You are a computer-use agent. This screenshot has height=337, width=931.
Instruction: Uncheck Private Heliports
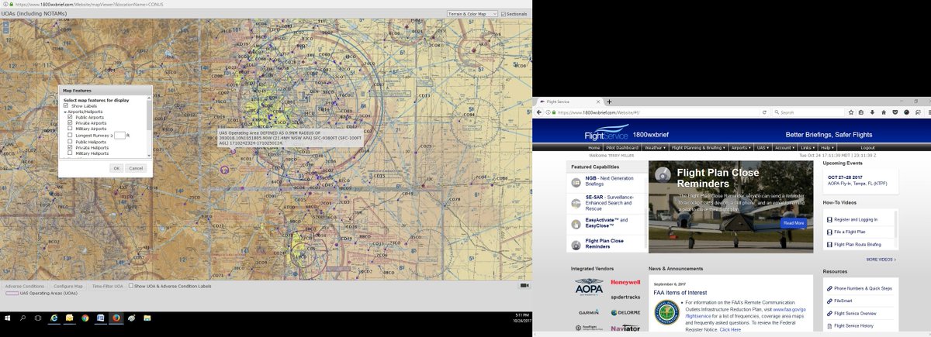(70, 148)
